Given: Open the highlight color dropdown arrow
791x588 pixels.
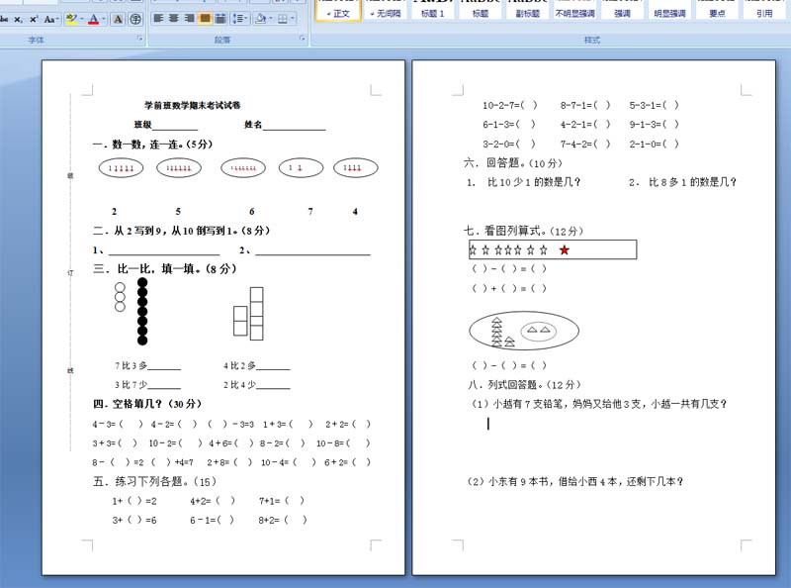Looking at the screenshot, I should (x=82, y=19).
